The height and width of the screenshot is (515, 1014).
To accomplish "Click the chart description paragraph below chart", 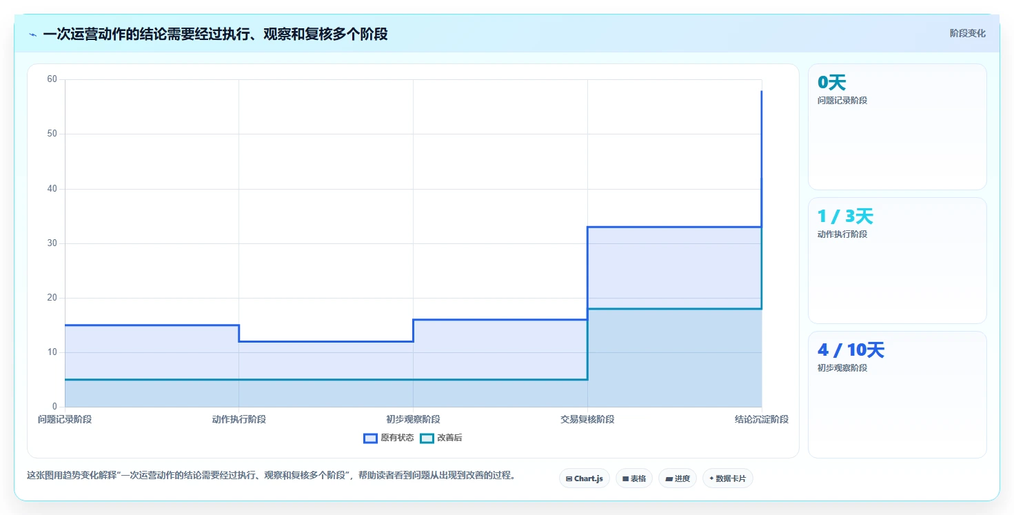I will [271, 476].
